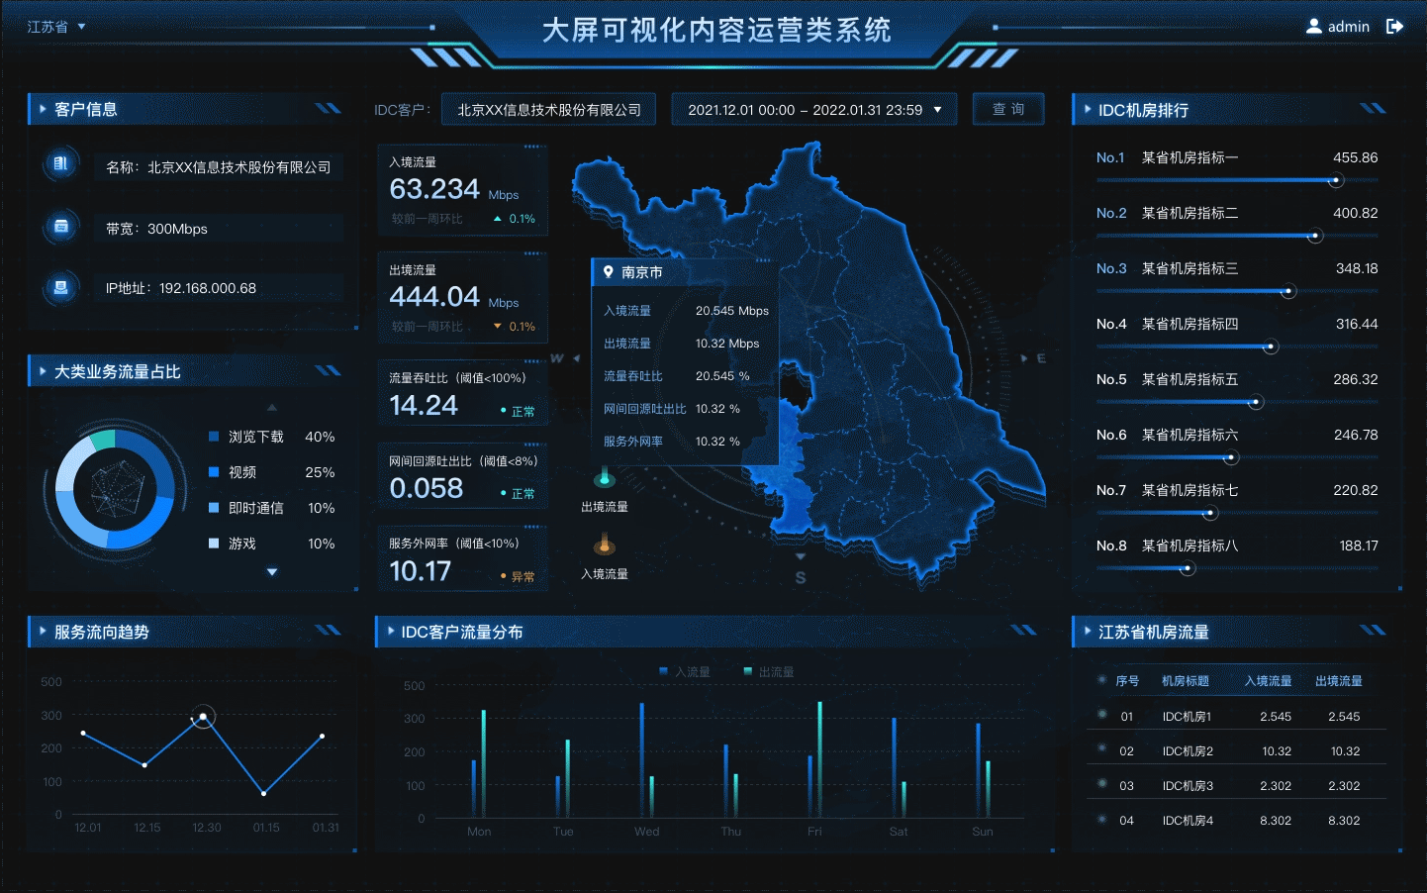
Task: Click the 查询 button
Action: point(1008,109)
